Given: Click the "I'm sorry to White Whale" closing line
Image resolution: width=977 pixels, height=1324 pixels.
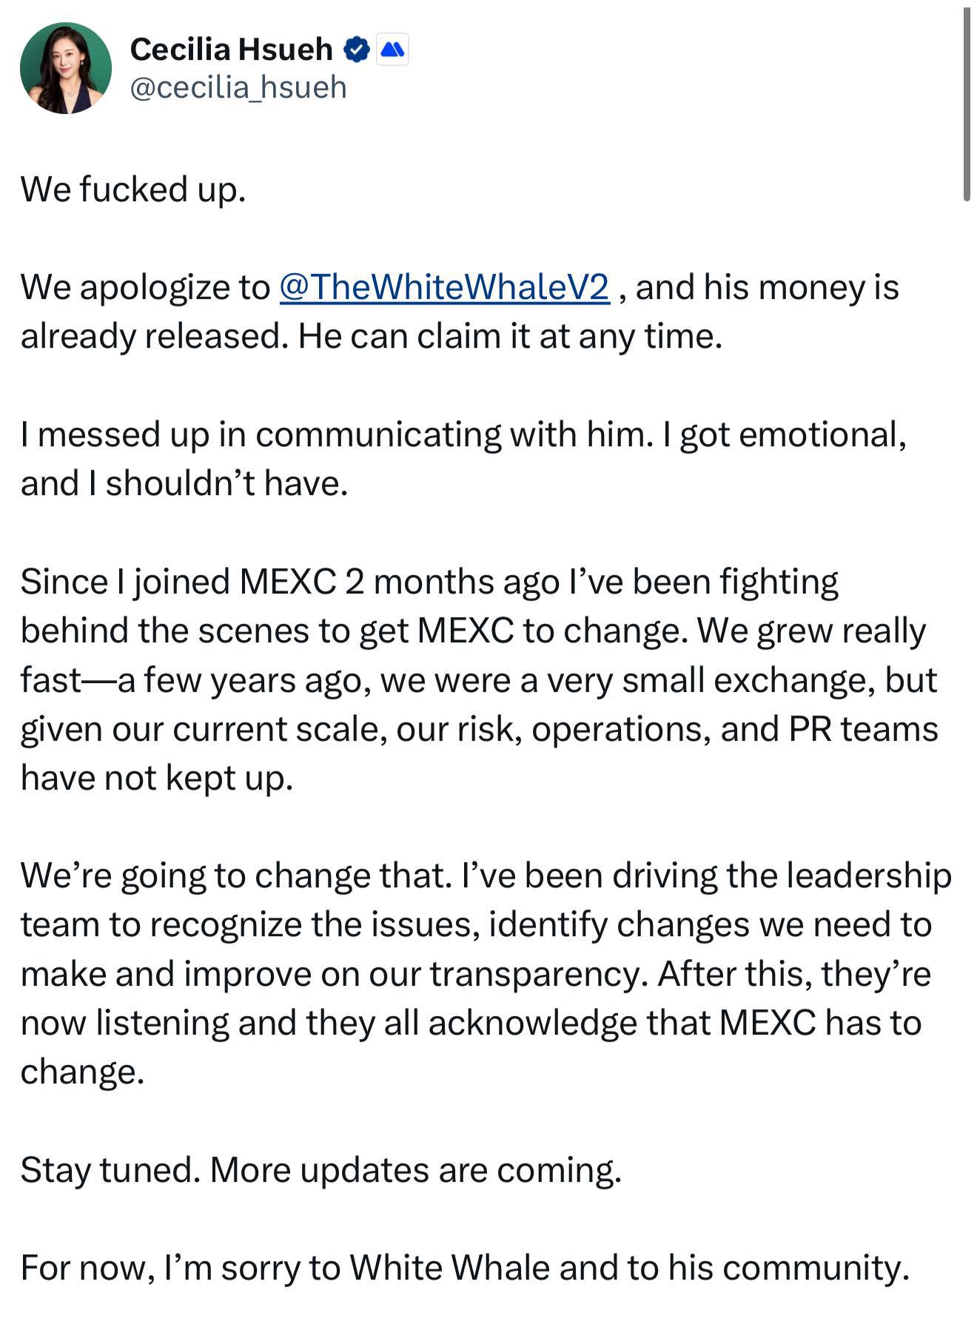Looking at the screenshot, I should click(465, 1268).
